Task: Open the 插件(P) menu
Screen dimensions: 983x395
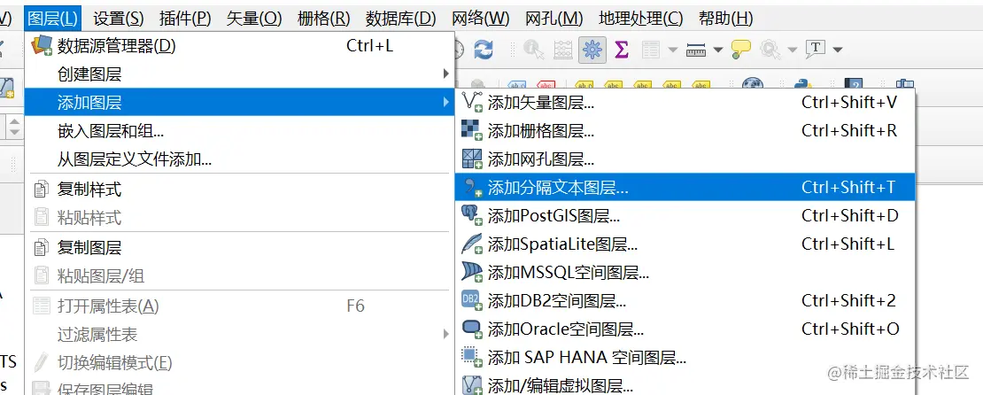Action: pos(185,19)
